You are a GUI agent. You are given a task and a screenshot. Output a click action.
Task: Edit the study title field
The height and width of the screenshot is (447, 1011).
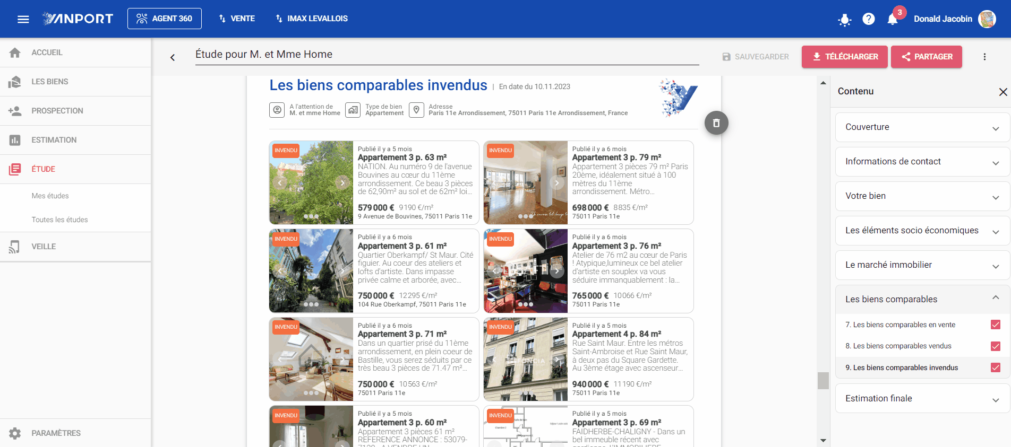(447, 55)
